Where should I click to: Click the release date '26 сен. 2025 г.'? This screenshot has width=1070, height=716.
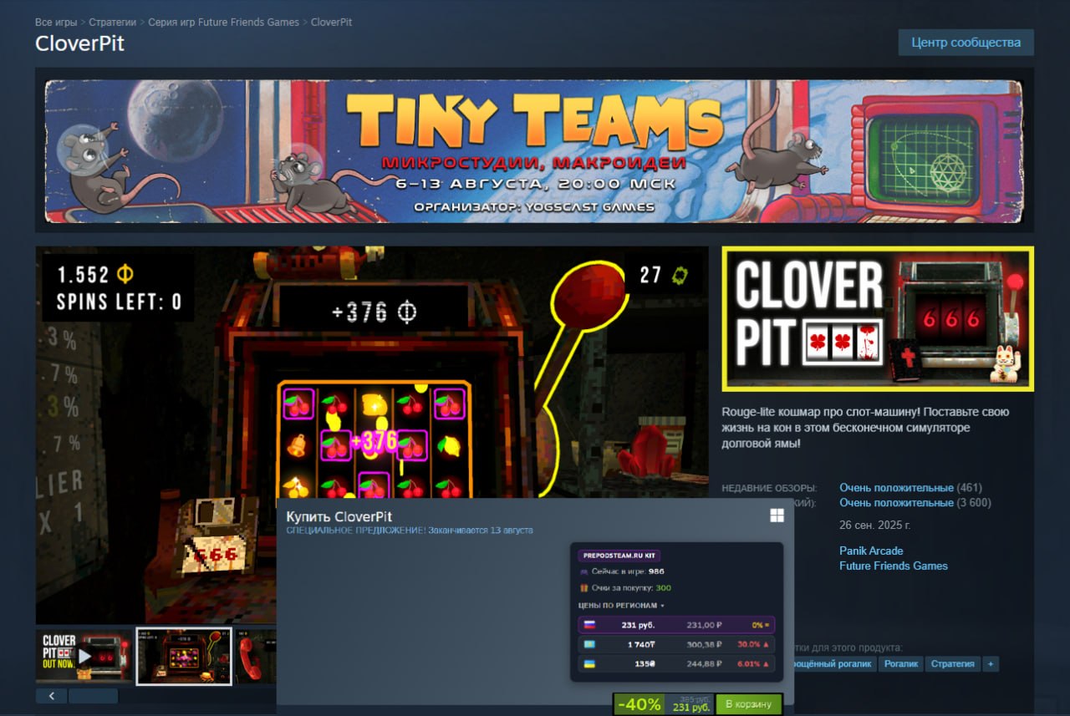[874, 526]
